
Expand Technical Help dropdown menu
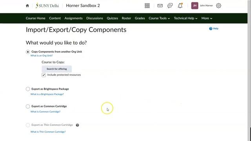[x=186, y=18]
